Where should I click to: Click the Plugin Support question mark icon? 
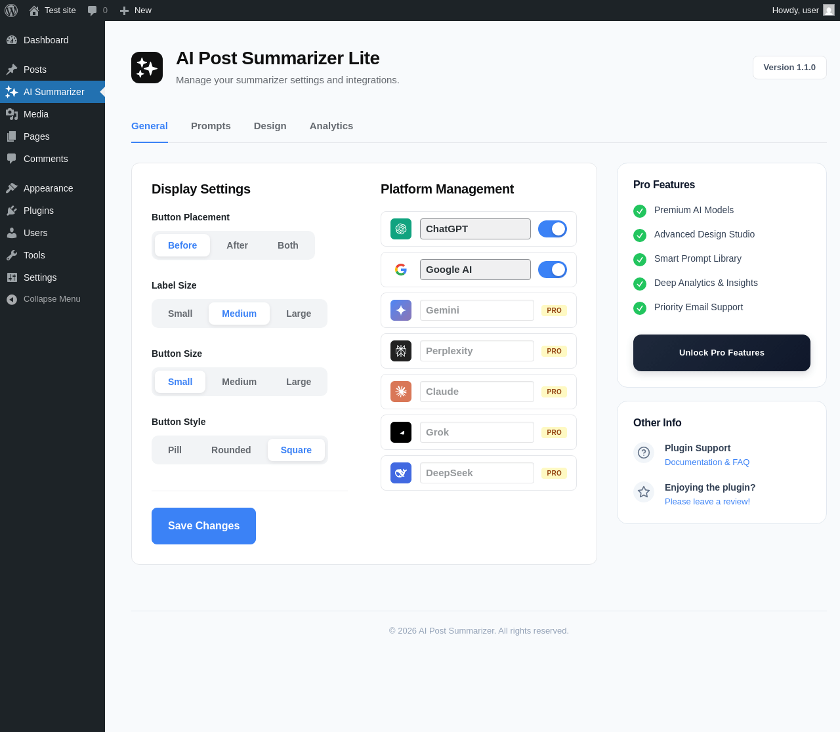[x=644, y=453]
